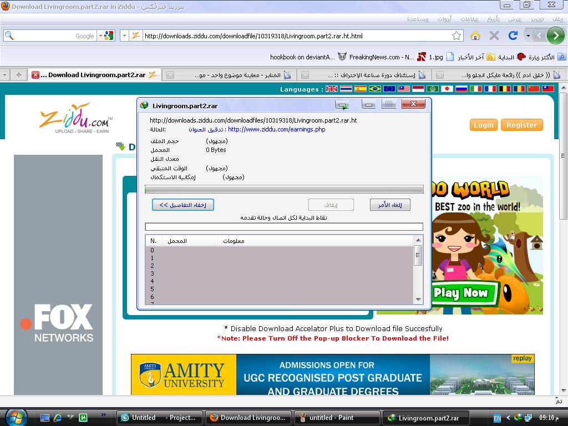Open the تحرير (Edit) menu

point(537,19)
